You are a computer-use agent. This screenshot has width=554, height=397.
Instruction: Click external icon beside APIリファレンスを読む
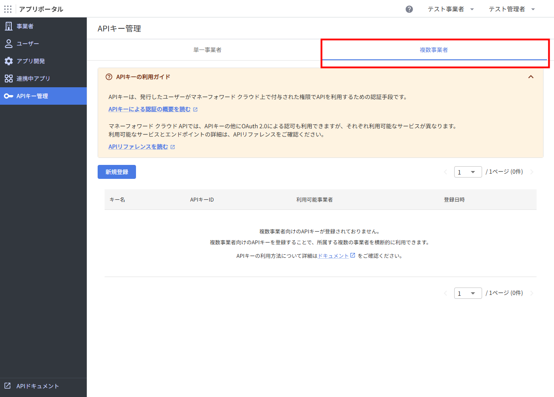click(x=173, y=147)
